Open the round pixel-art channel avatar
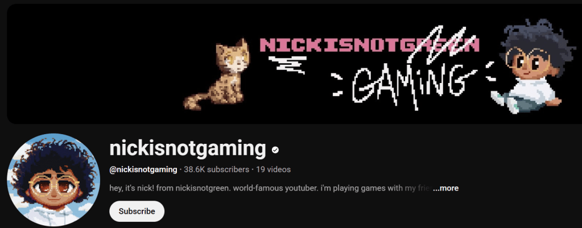This screenshot has height=228, width=582. click(x=53, y=180)
